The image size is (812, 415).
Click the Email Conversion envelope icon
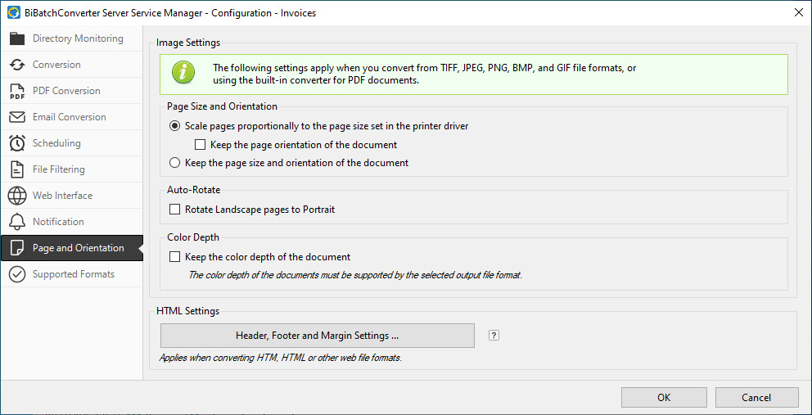(x=17, y=117)
